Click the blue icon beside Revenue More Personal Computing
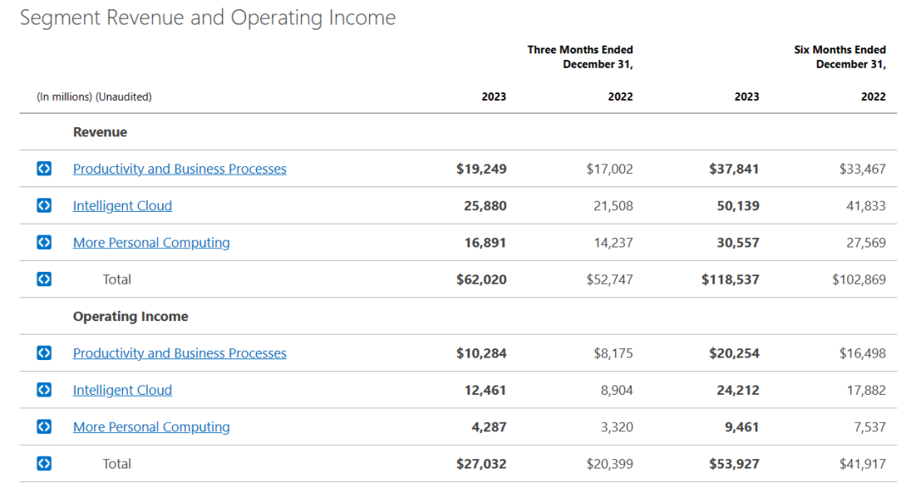Screen dimensions: 916x488 (x=44, y=242)
